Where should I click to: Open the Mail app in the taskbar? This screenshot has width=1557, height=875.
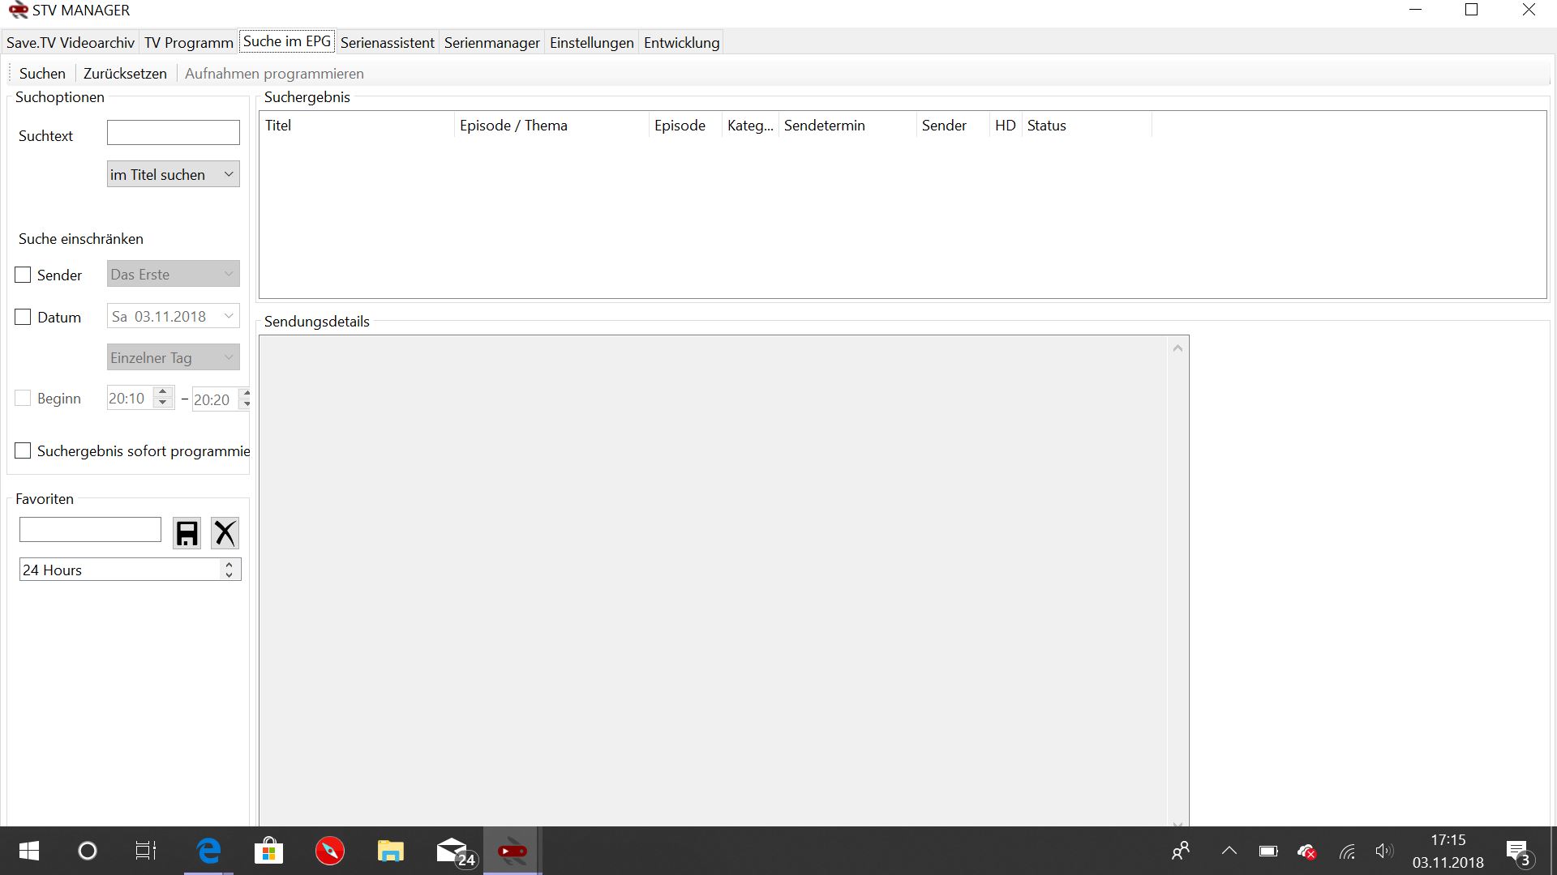[453, 851]
